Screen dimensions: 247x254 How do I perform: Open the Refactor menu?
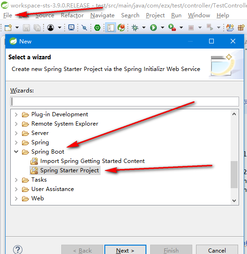coord(72,15)
